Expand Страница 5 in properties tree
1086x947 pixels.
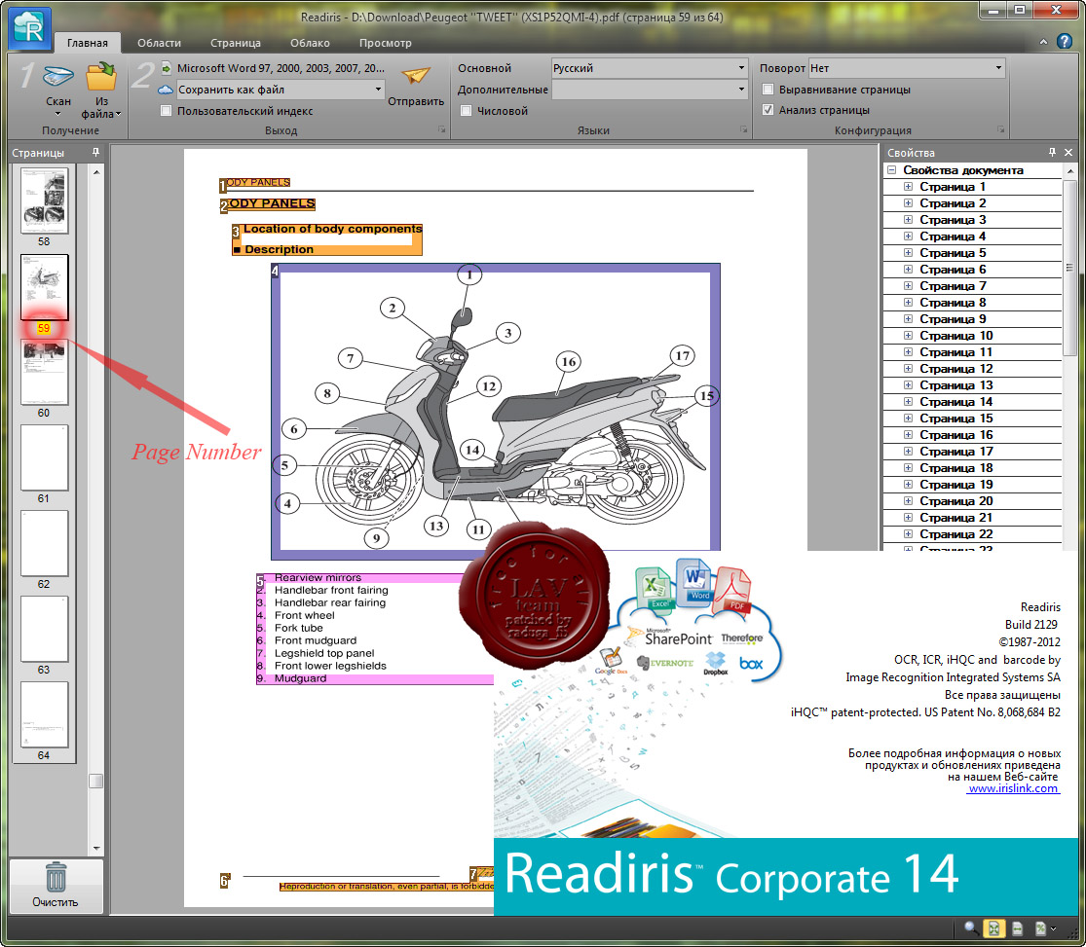tap(908, 253)
